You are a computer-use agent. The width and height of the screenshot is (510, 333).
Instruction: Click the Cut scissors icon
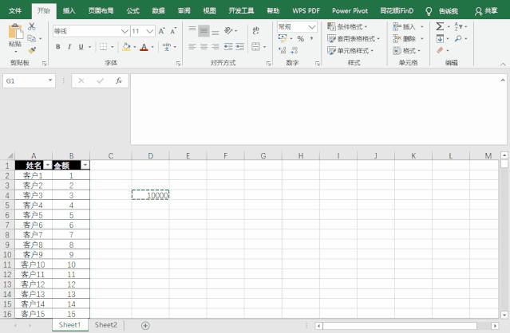click(x=32, y=26)
